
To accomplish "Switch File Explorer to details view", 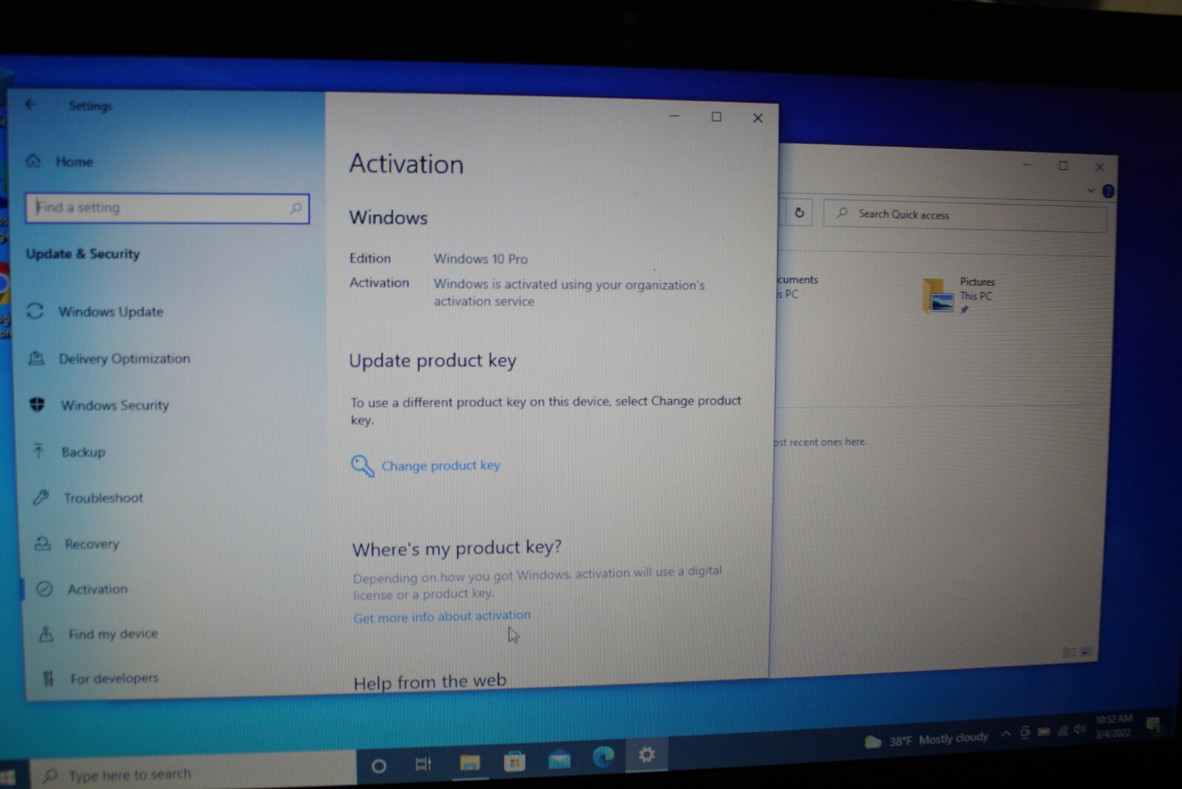I will click(1069, 652).
